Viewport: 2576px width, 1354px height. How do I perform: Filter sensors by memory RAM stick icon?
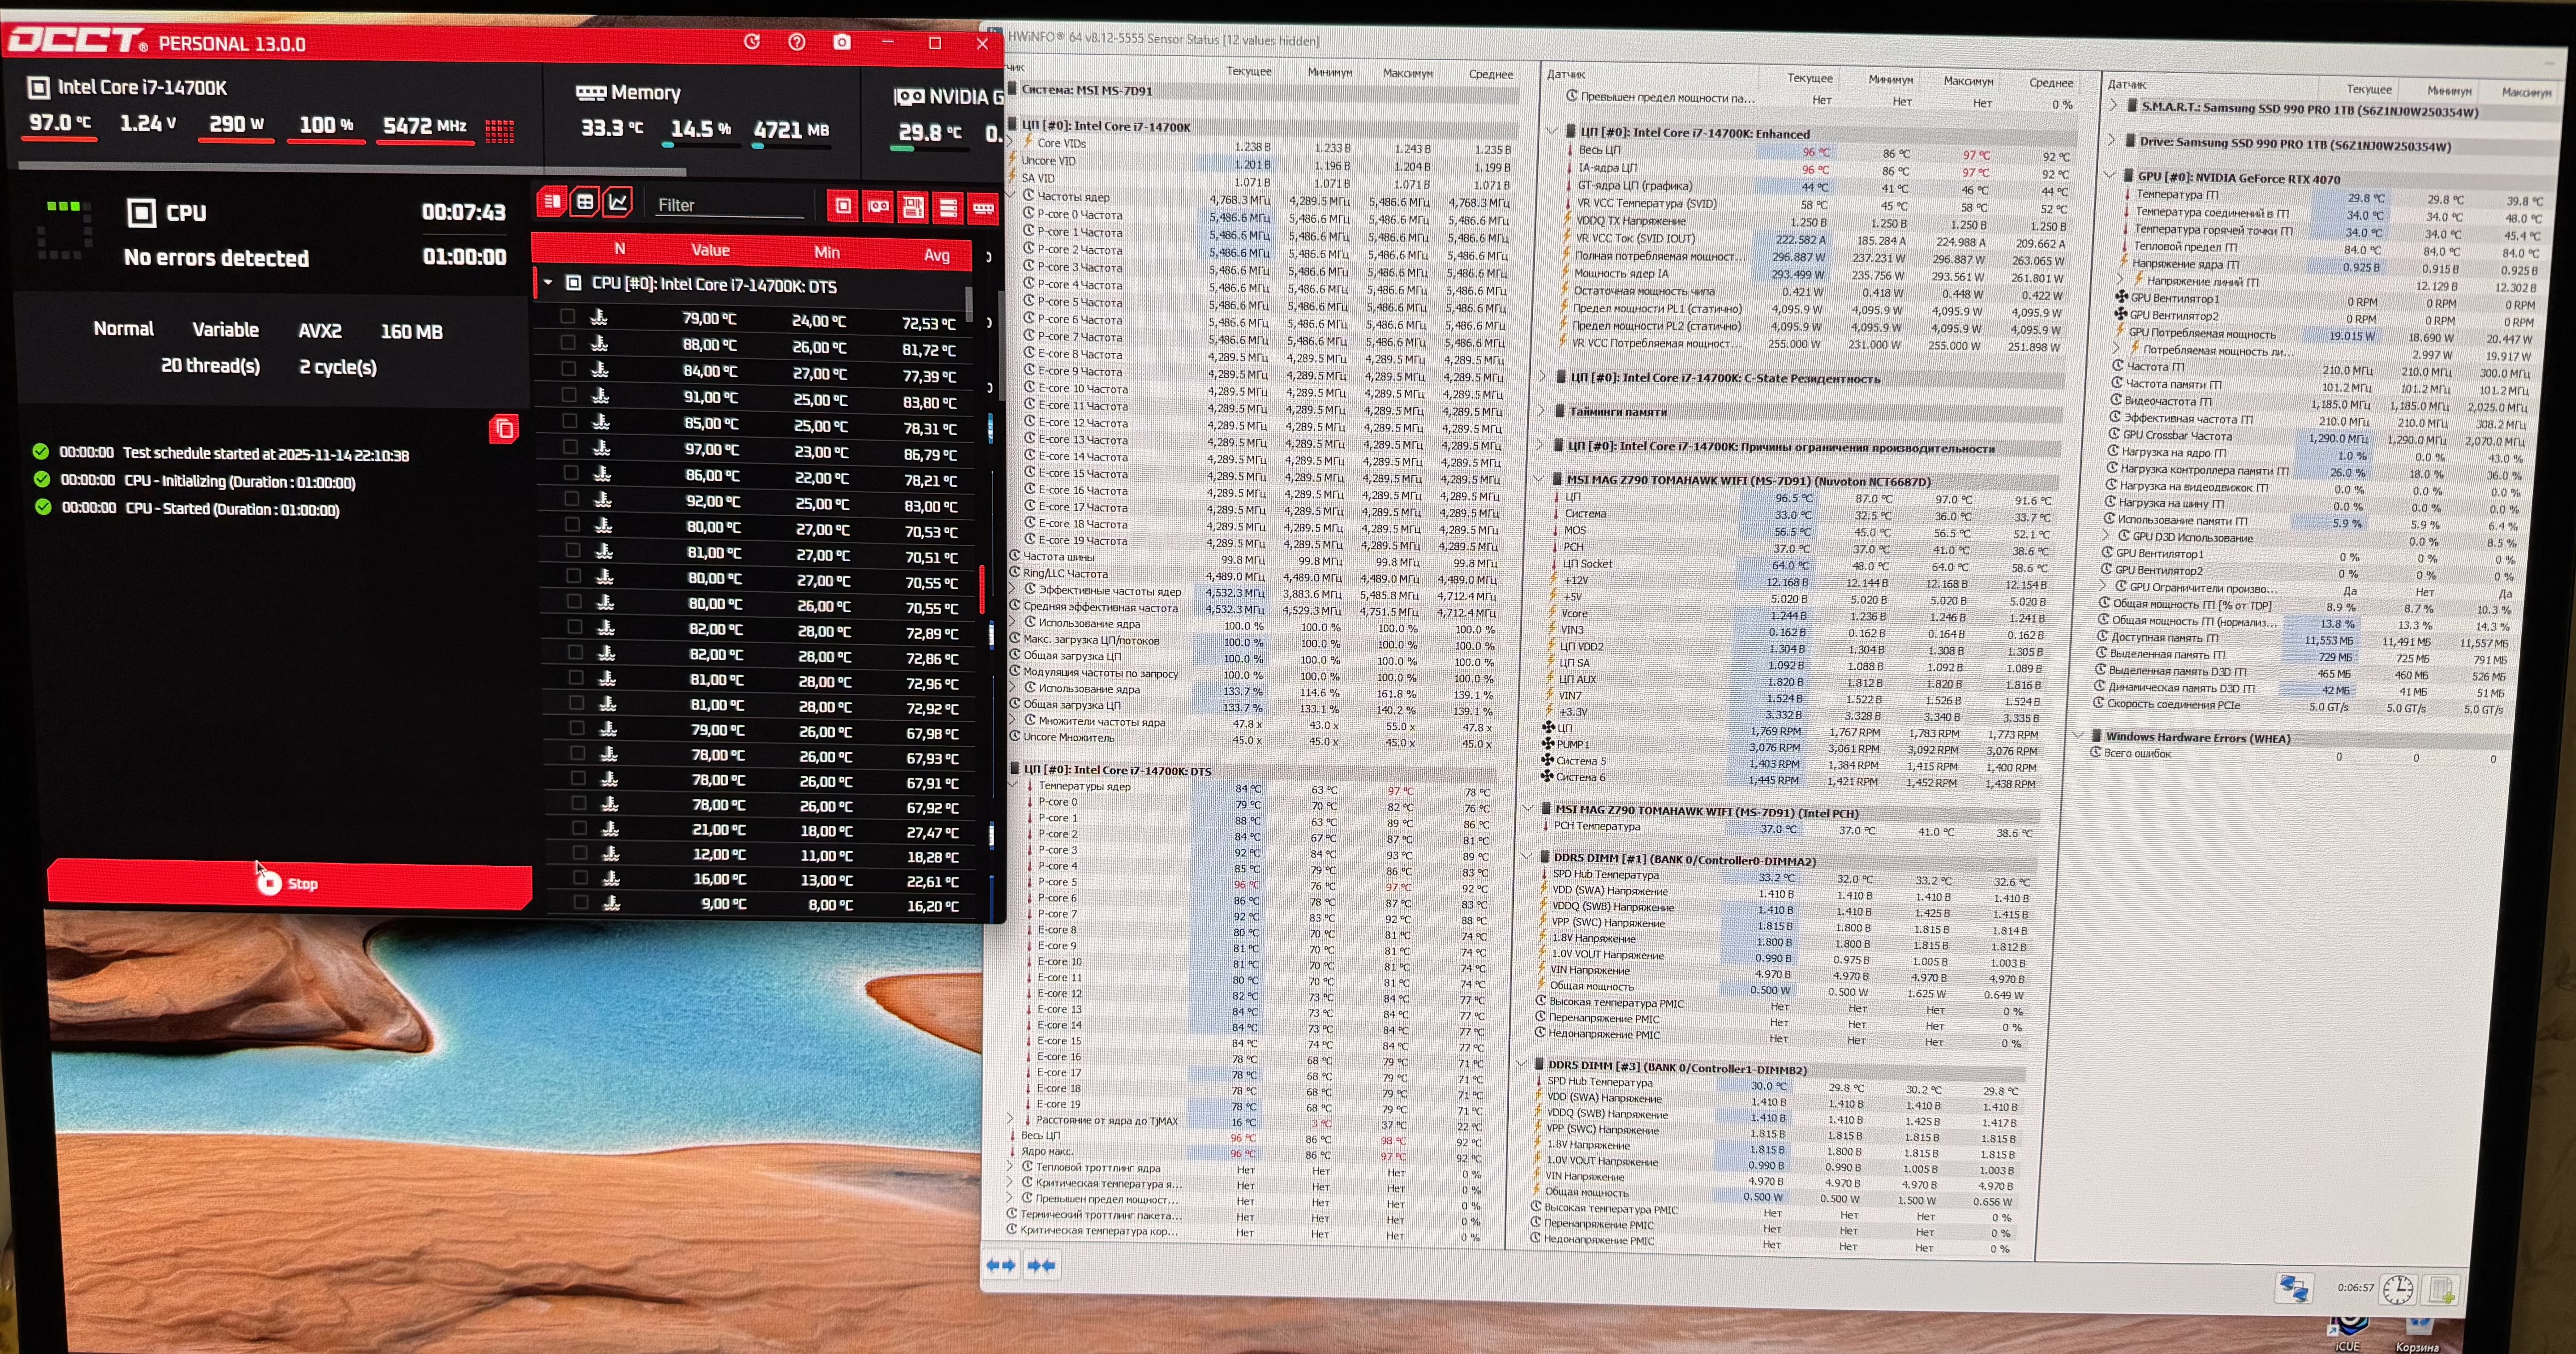click(983, 208)
